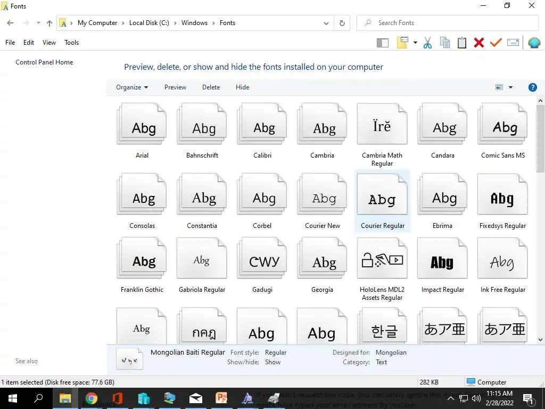
Task: Select the Consolas font family
Action: (142, 201)
